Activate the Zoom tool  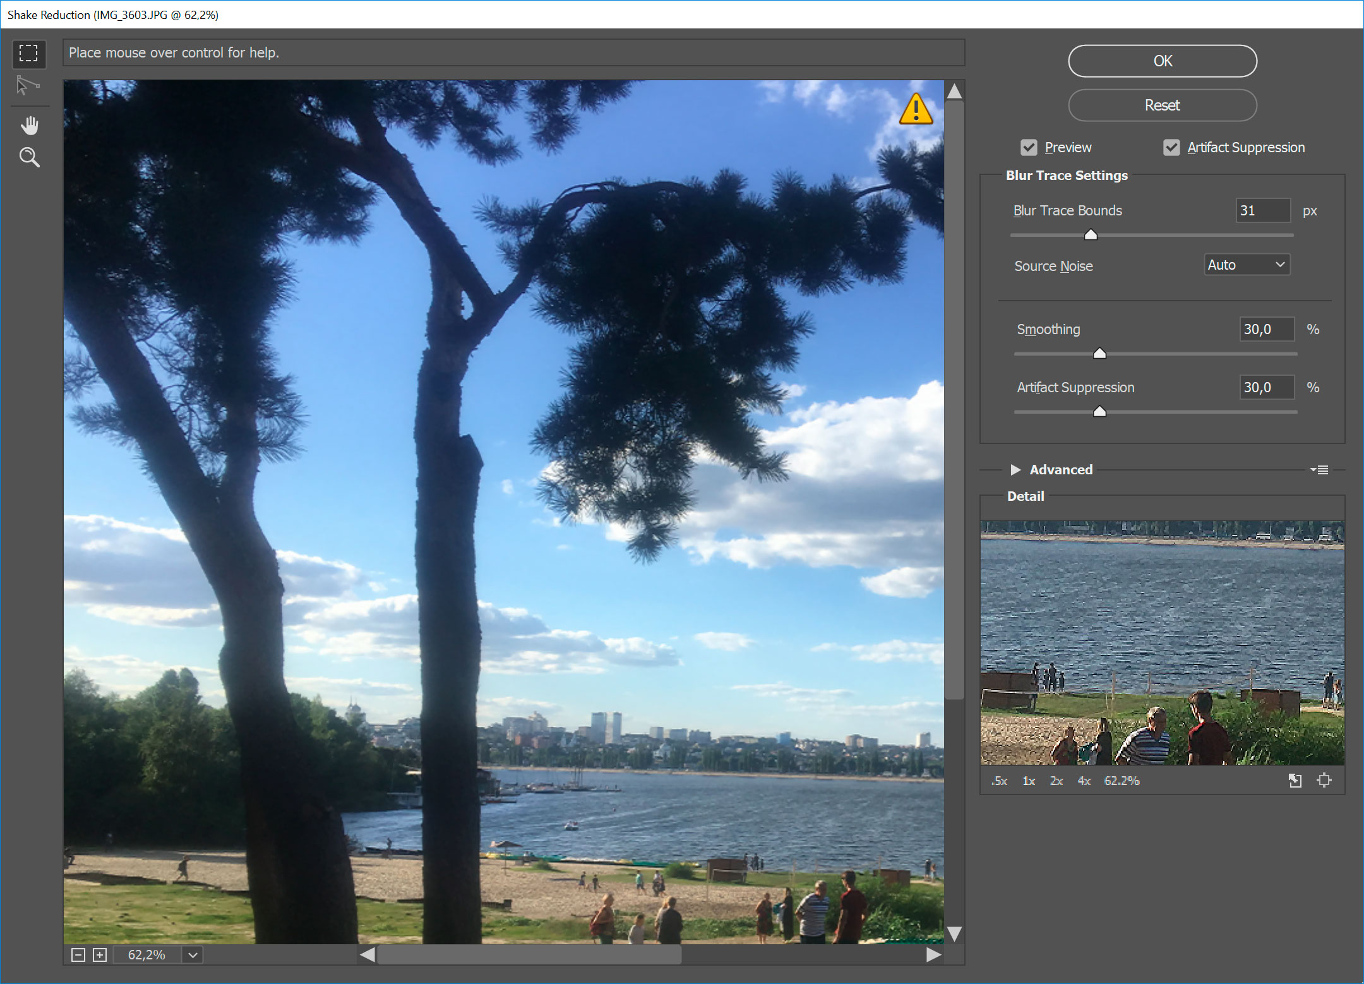point(29,157)
